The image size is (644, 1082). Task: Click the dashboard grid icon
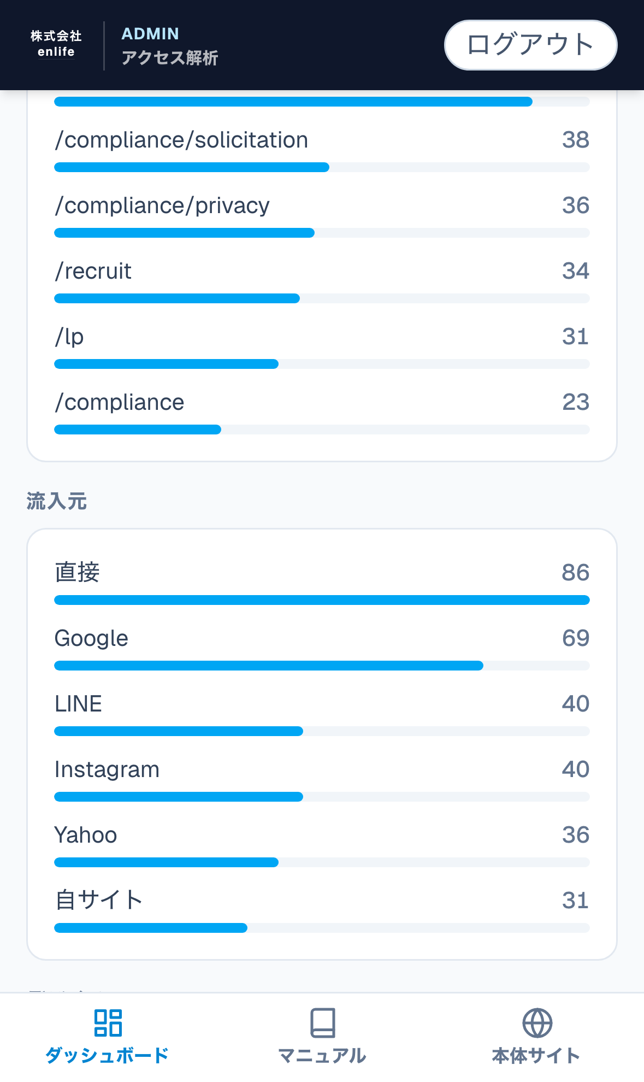click(x=108, y=1022)
